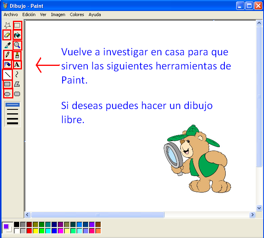Select the Pencil tool
The width and height of the screenshot is (264, 238).
pos(7,55)
